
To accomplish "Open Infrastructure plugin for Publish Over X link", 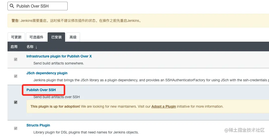I will coord(59,56).
